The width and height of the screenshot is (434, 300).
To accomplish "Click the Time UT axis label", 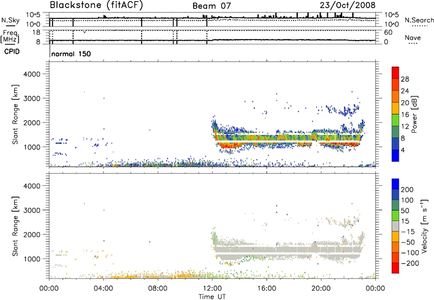I will pyautogui.click(x=212, y=297).
